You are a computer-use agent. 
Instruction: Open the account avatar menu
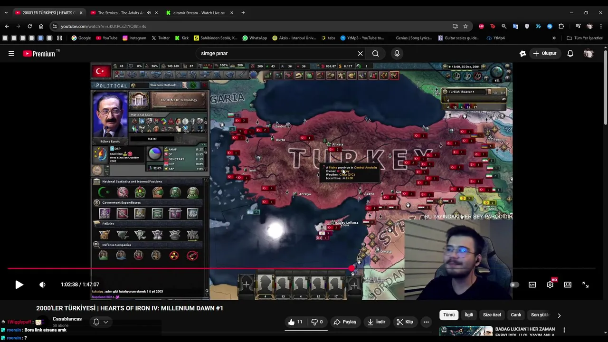[589, 54]
